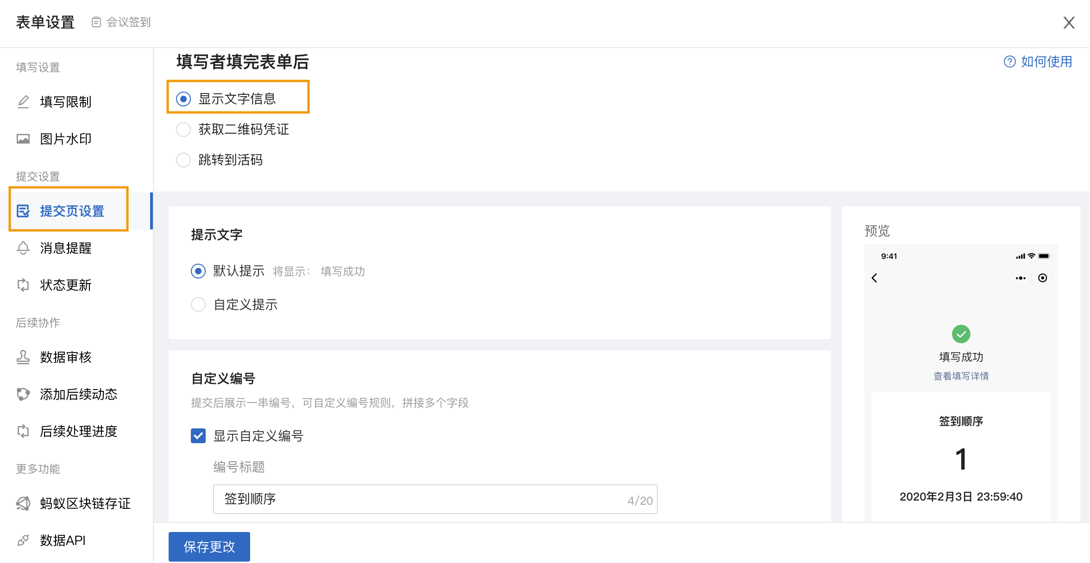Uncheck the 显示自定义编号 checkbox
Viewport: 1090px width, 563px height.
198,436
